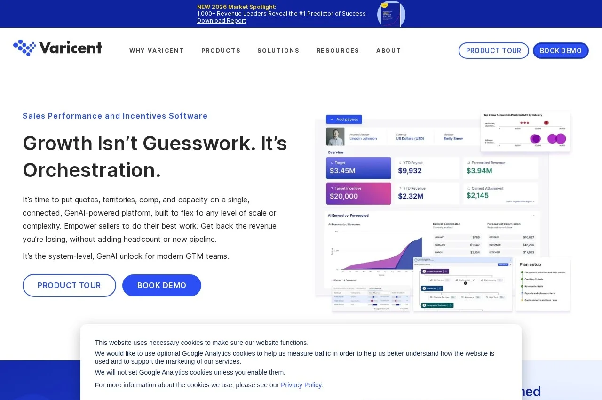The width and height of the screenshot is (602, 400).
Task: Open the About menu
Action: click(x=388, y=51)
